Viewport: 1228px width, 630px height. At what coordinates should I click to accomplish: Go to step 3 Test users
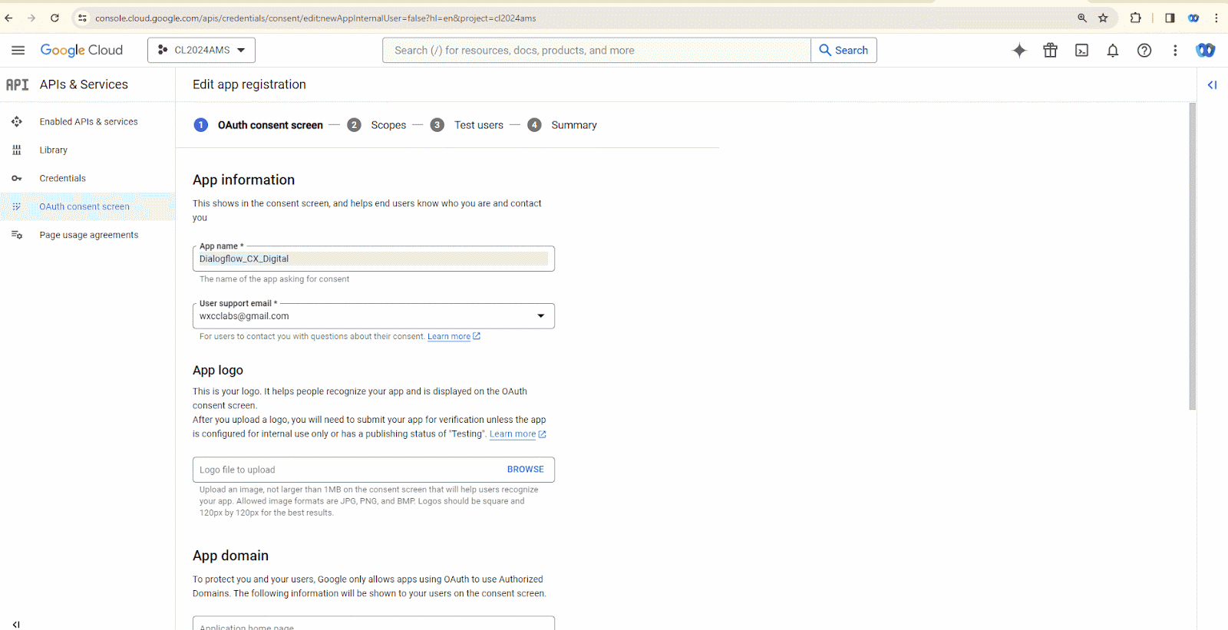[467, 125]
